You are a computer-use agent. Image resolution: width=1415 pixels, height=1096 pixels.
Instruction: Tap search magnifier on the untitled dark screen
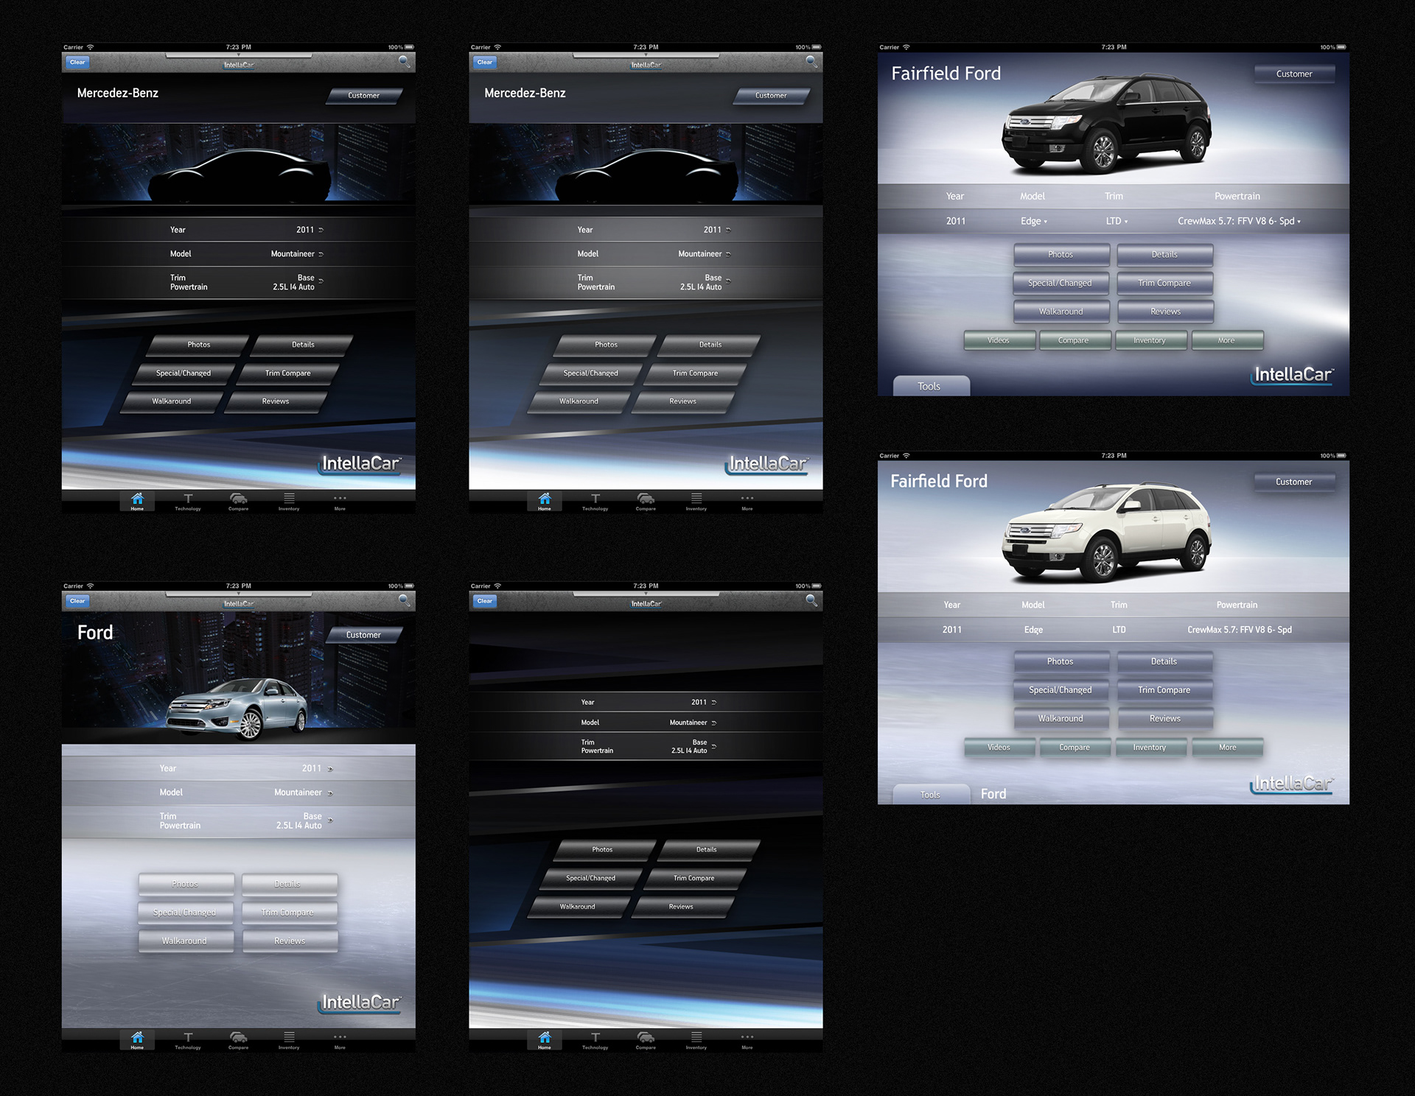click(811, 600)
